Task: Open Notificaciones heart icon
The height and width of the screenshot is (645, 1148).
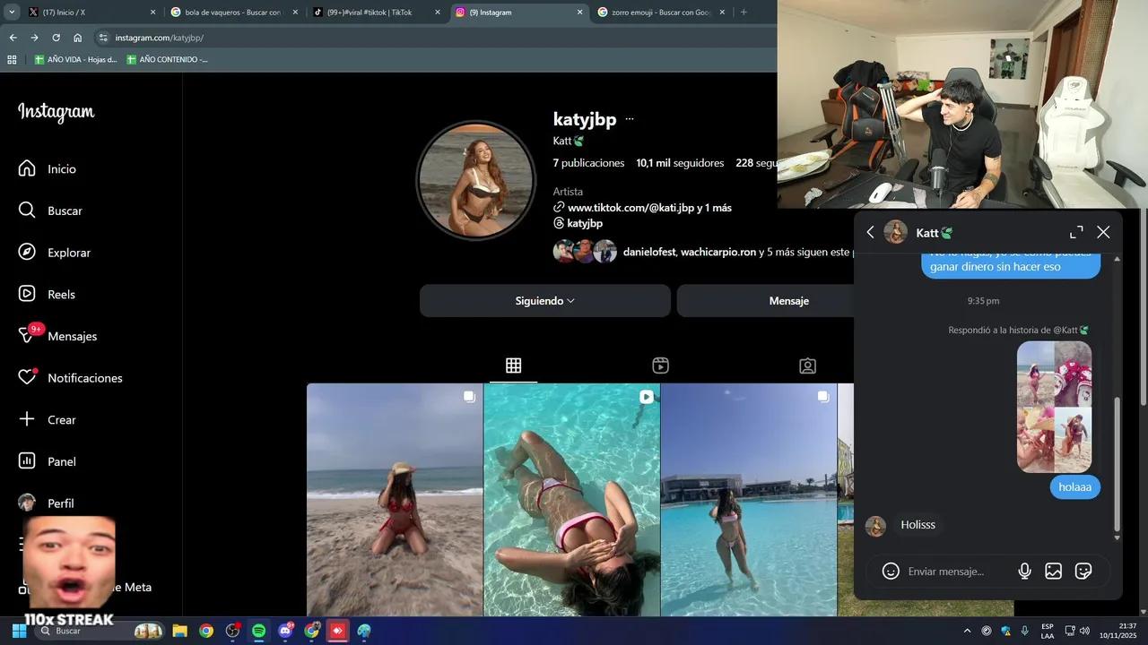Action: tap(27, 377)
